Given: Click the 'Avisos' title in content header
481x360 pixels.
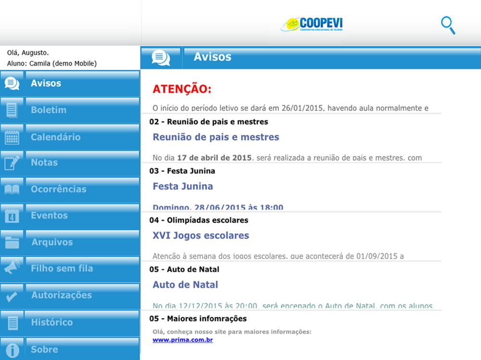Looking at the screenshot, I should [213, 57].
